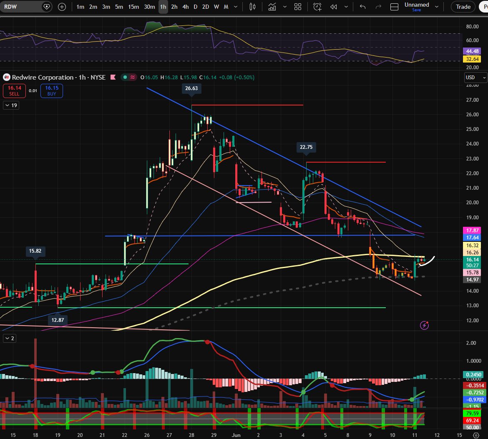
Task: Click the Unnamed layout name
Action: click(416, 5)
